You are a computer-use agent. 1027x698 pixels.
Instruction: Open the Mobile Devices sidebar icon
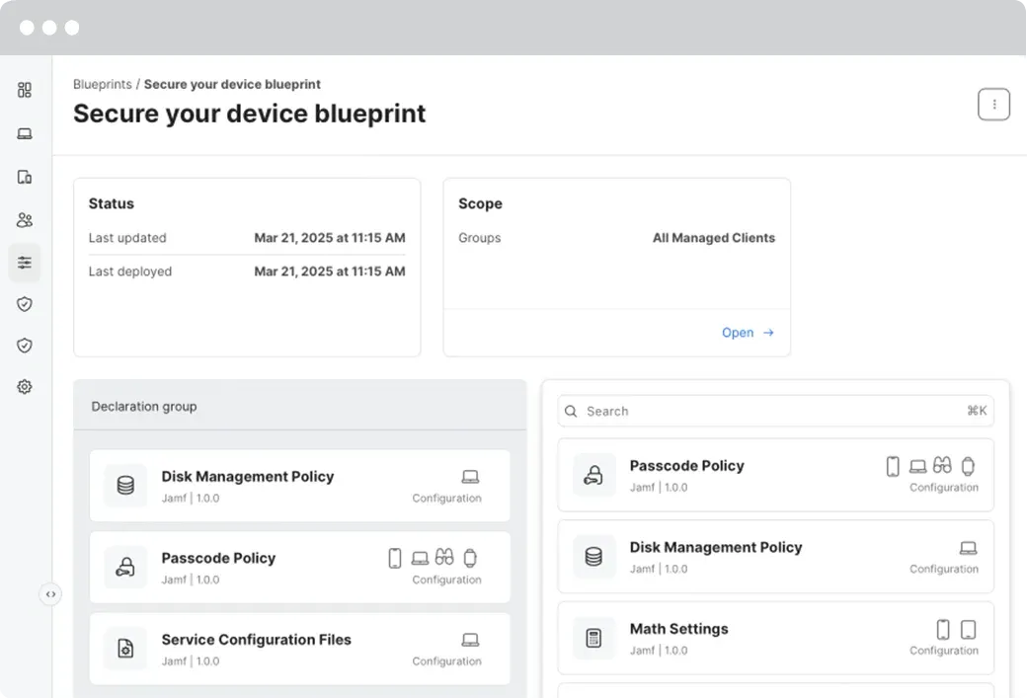tap(24, 177)
